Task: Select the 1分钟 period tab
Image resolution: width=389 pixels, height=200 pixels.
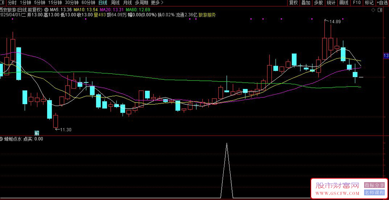Action: coord(26,3)
